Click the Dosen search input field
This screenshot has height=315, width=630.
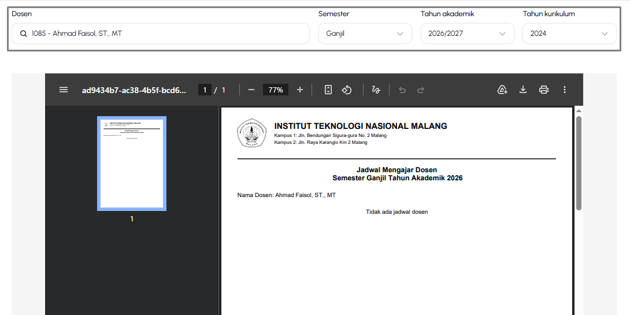pyautogui.click(x=161, y=34)
